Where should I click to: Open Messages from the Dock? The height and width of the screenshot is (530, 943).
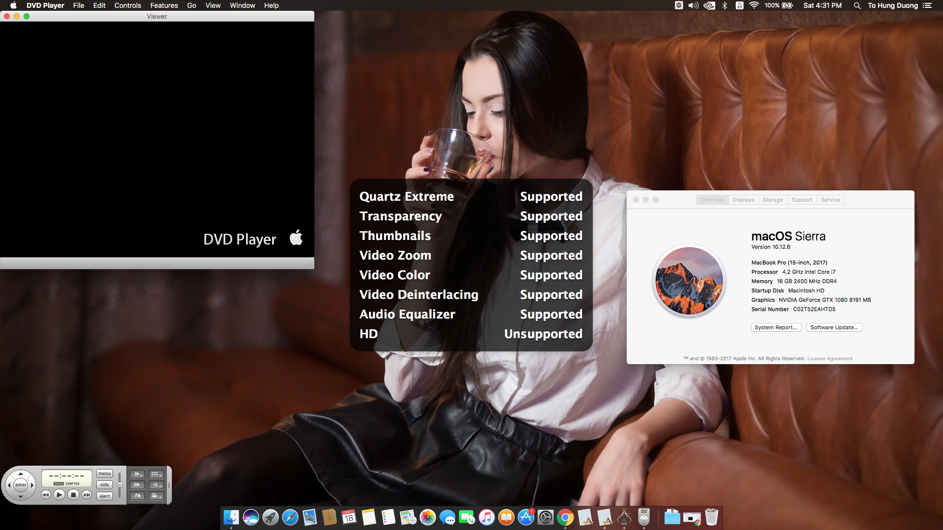[447, 517]
